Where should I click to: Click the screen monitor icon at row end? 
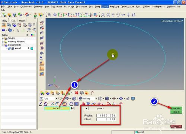133,99
